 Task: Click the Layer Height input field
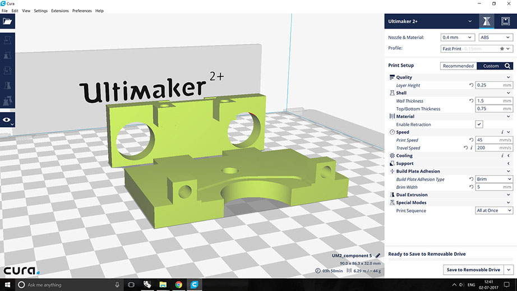494,85
